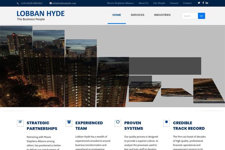Open the Twitter social icon

tap(199, 3)
